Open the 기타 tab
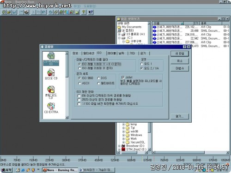This screenshot has width=231, height=173. tap(132, 53)
